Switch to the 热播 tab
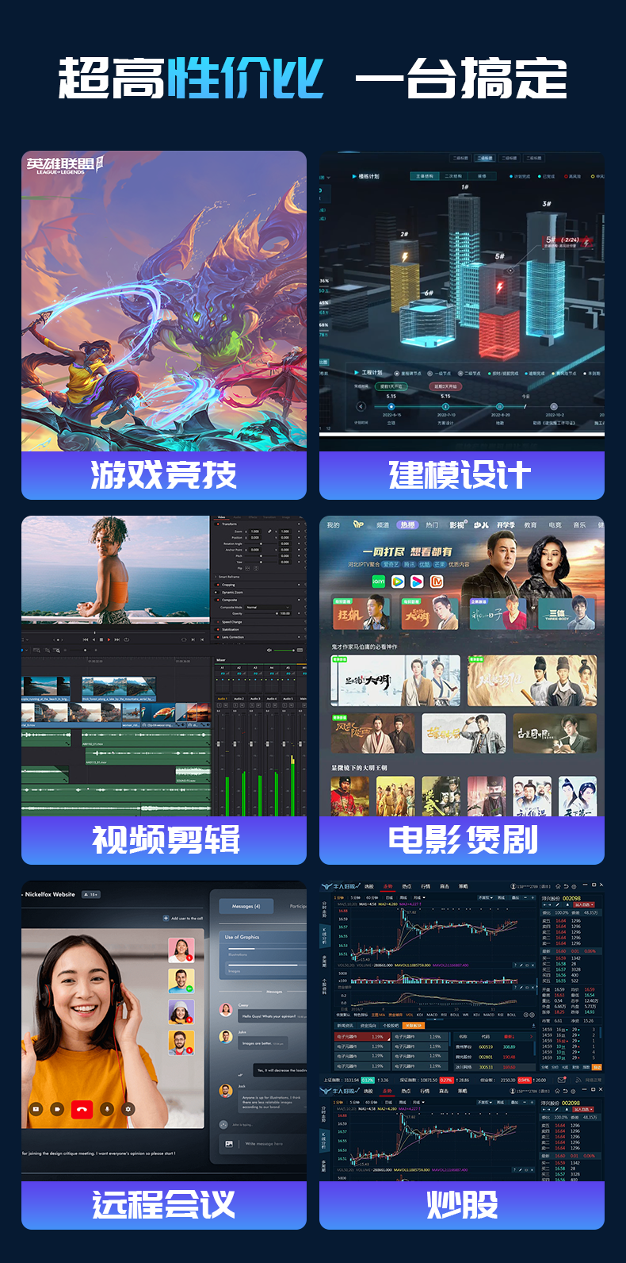The width and height of the screenshot is (626, 1263). [x=407, y=525]
